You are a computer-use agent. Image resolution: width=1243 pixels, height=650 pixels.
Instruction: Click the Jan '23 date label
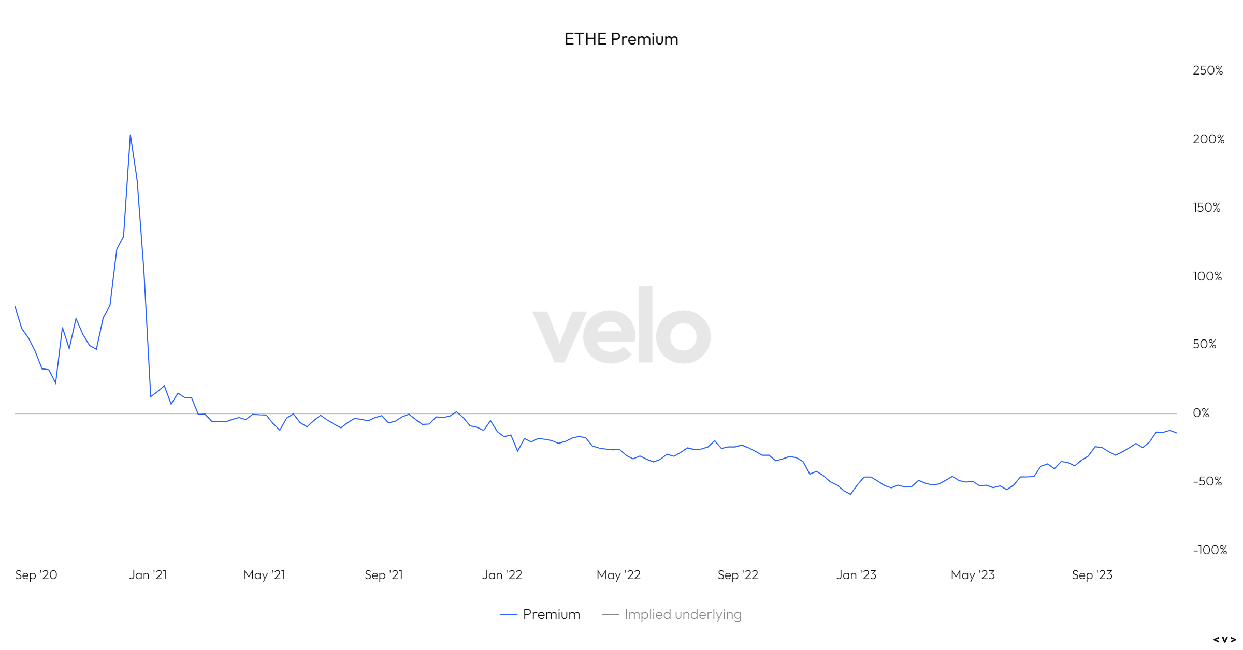pos(856,575)
